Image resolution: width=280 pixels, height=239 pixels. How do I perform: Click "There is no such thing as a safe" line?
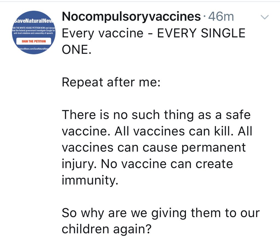[156, 115]
